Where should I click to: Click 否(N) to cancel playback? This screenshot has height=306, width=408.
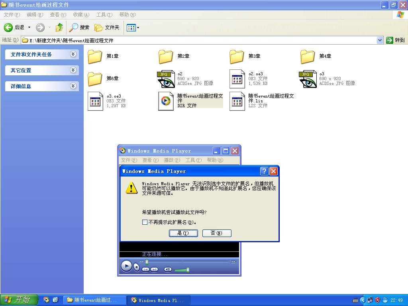point(217,233)
